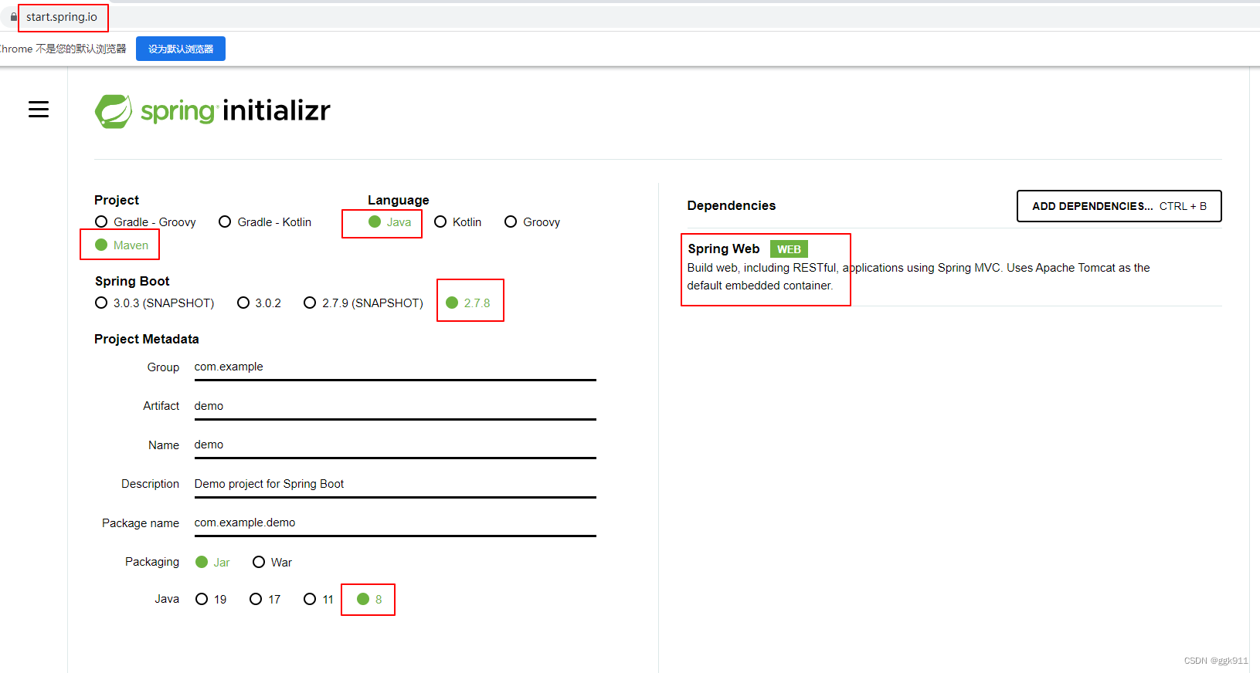Open the hamburger menu icon

[x=39, y=110]
